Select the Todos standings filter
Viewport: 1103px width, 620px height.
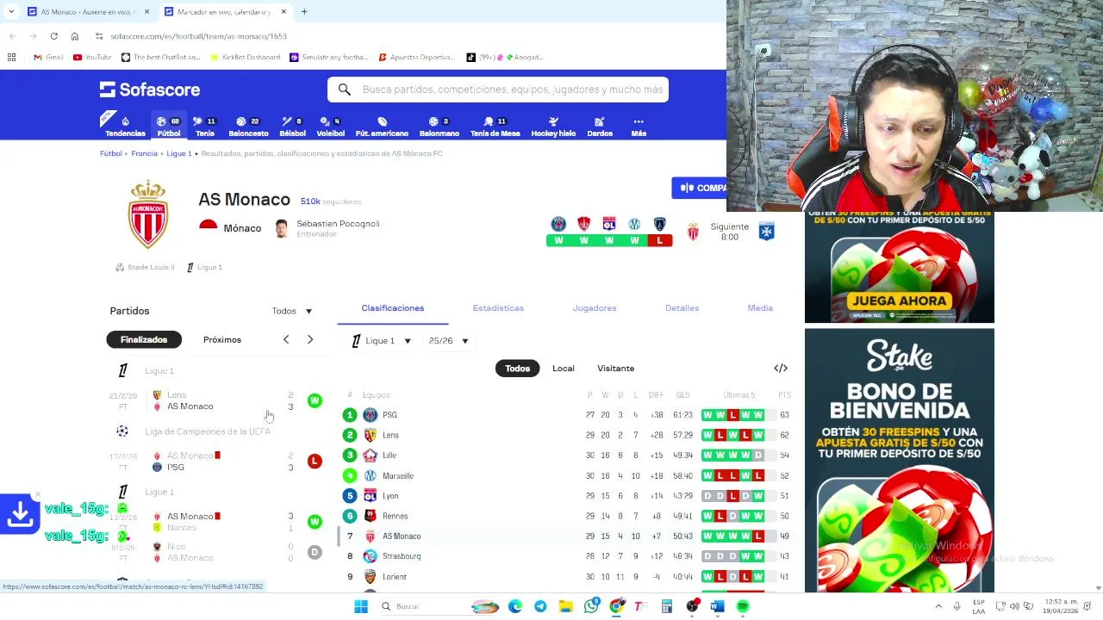[x=517, y=368]
